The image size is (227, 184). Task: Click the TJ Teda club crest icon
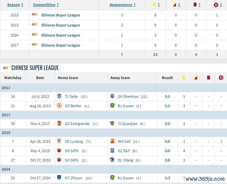tap(59, 97)
